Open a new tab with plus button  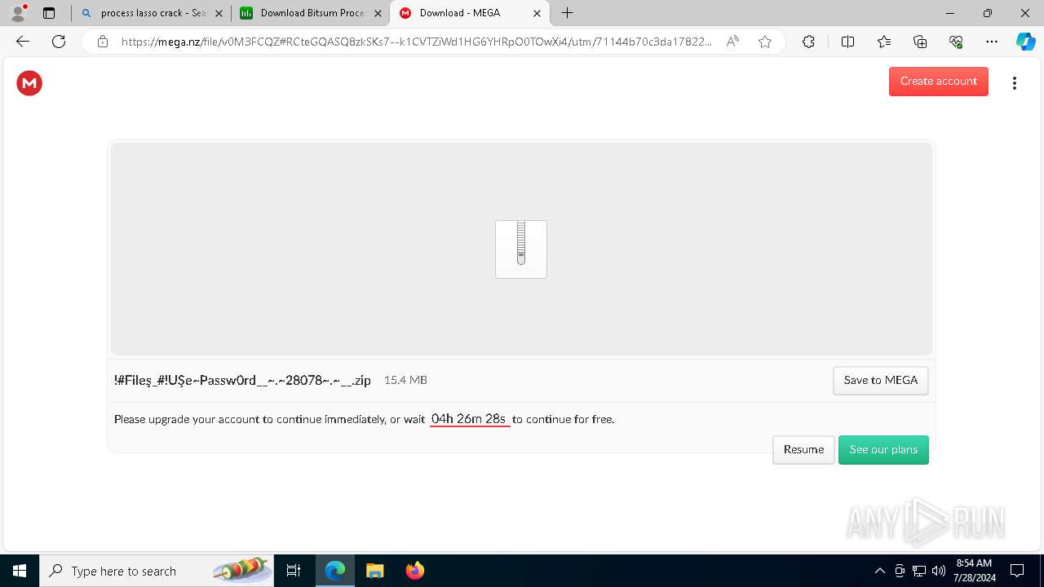(x=568, y=13)
